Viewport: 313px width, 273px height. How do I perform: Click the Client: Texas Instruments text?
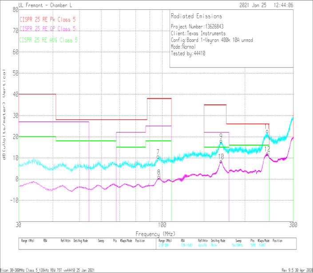click(x=198, y=33)
